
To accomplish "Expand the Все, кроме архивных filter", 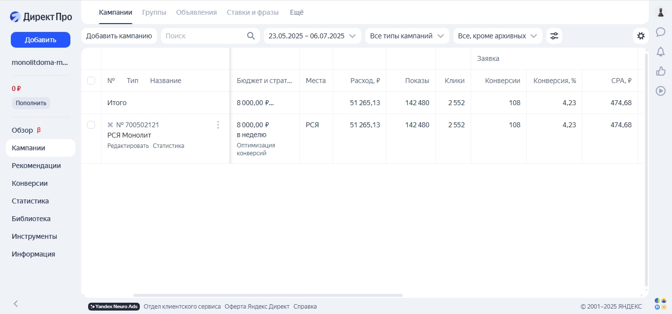I will pos(497,36).
